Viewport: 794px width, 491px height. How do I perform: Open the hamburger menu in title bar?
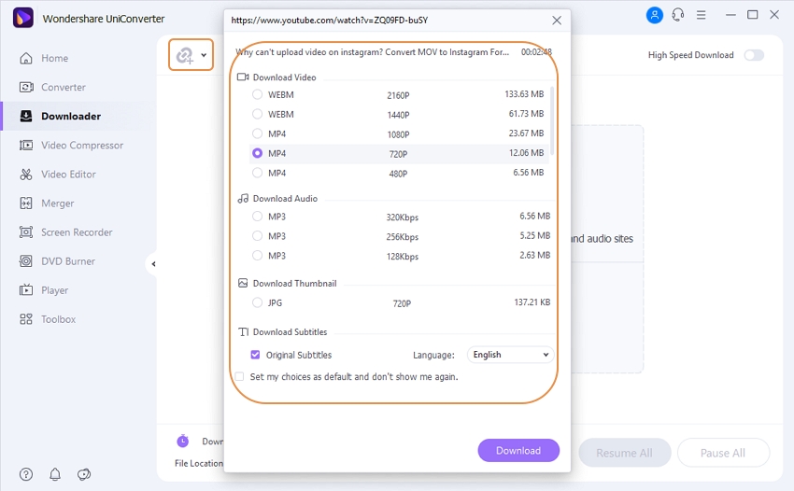(x=702, y=15)
